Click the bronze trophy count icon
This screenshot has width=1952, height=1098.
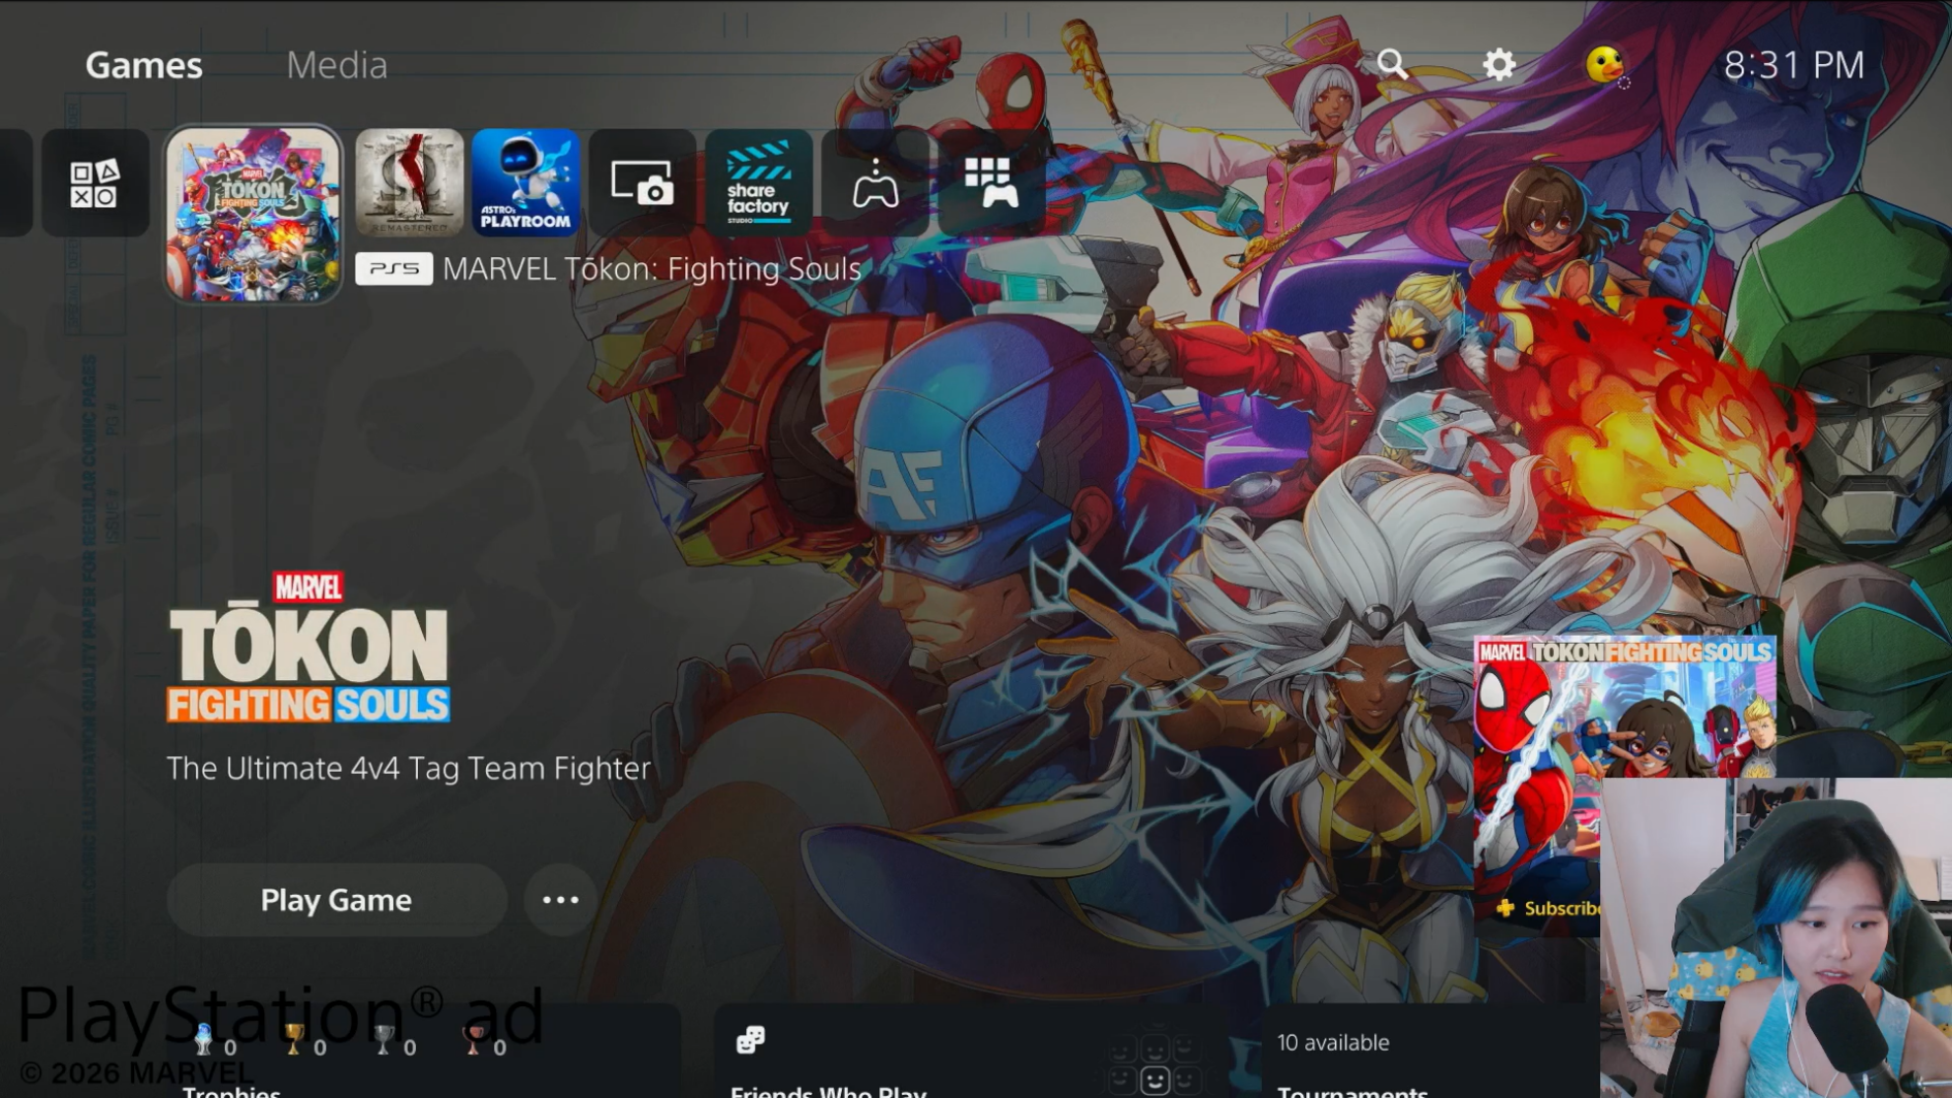point(473,1040)
